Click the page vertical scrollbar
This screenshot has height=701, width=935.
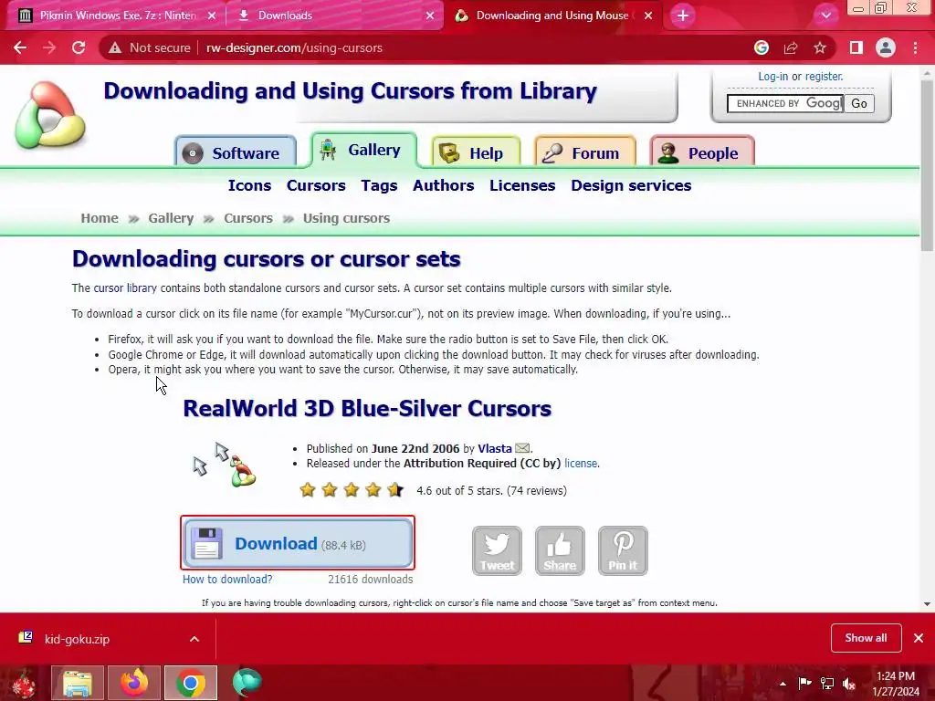[x=927, y=164]
